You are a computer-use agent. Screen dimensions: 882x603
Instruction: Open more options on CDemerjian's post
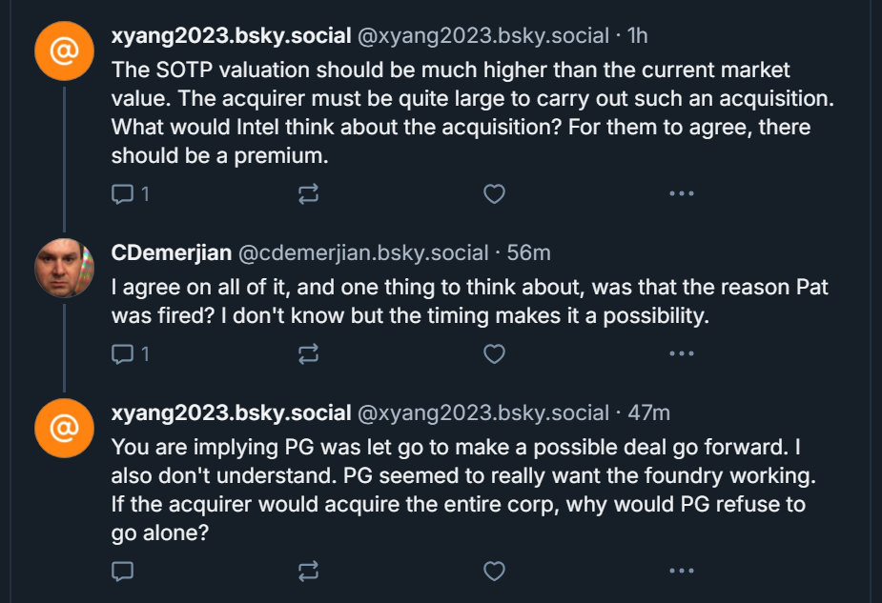pyautogui.click(x=681, y=354)
